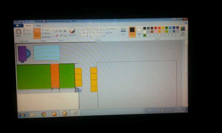The width and height of the screenshot is (222, 133).
Task: Open Windows Explorer from taskbar
Action: pyautogui.click(x=33, y=115)
